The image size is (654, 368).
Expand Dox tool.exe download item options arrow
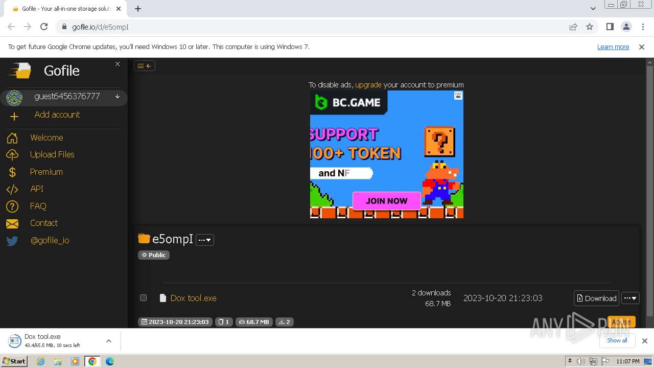pos(109,341)
